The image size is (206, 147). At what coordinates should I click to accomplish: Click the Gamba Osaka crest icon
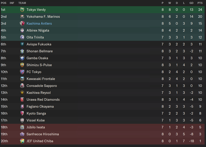[x=22, y=58]
